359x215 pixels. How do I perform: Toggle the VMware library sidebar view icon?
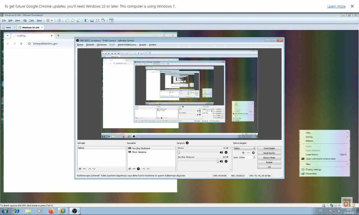(86, 20)
